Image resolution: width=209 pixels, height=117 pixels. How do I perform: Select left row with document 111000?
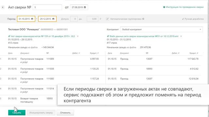click(x=53, y=80)
